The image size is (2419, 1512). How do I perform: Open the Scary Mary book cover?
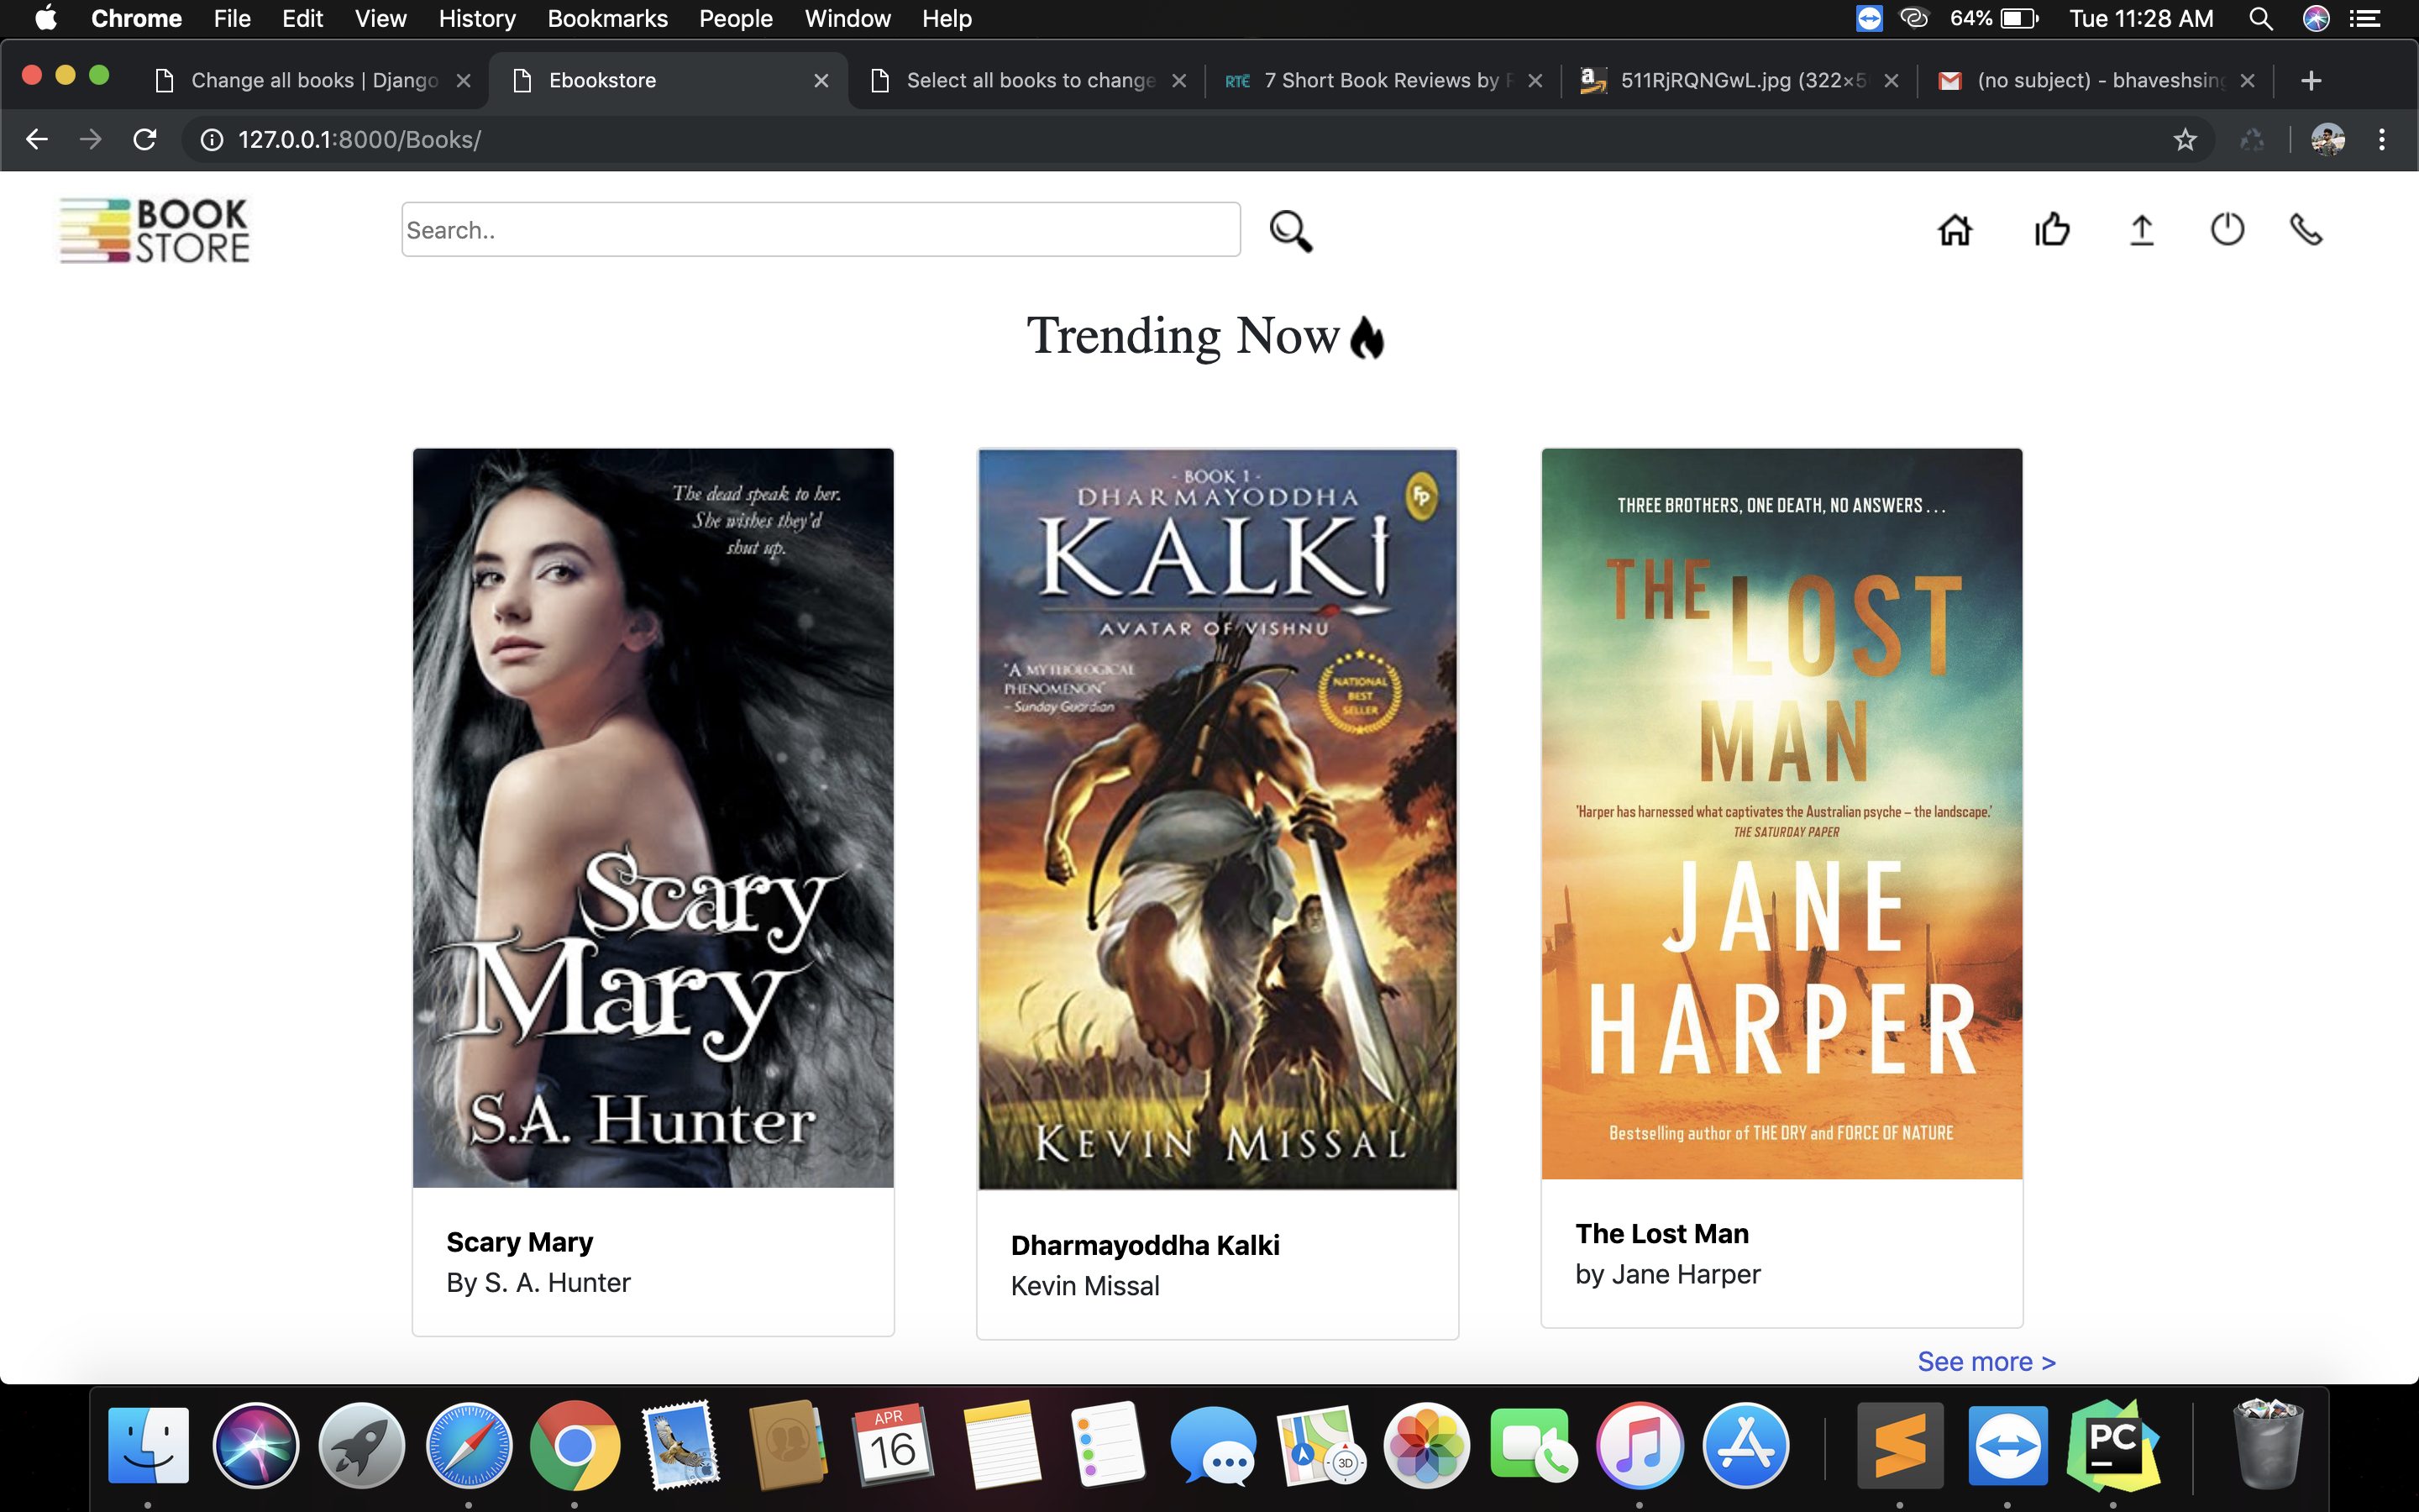pyautogui.click(x=653, y=817)
